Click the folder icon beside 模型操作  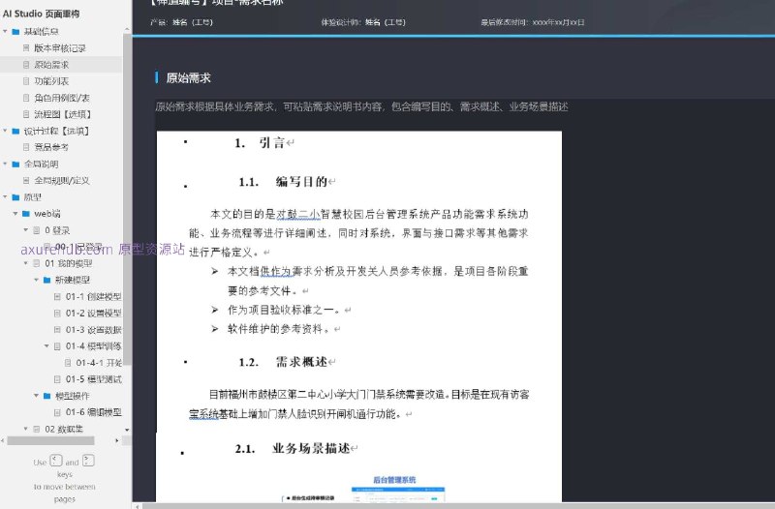click(46, 396)
